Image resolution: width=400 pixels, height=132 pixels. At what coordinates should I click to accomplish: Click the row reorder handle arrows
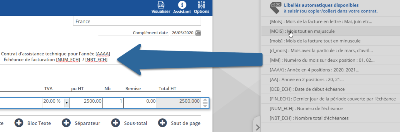point(205,103)
